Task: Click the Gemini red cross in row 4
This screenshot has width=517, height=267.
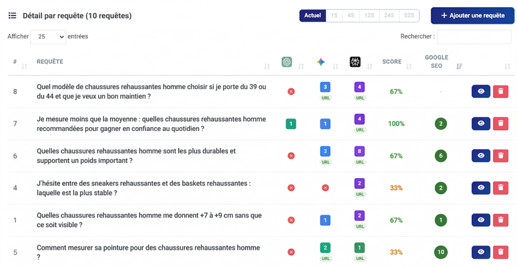Action: point(325,188)
